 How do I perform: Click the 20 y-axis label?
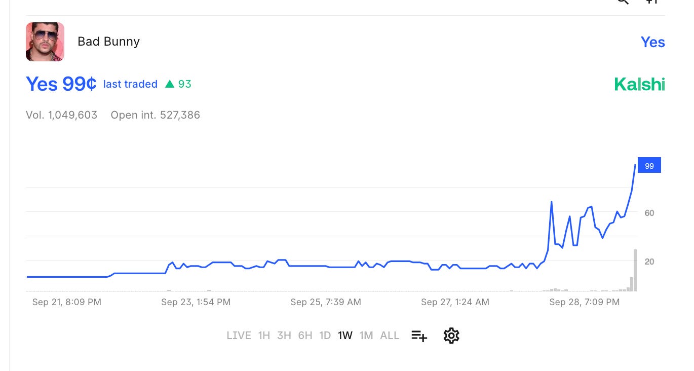point(649,262)
